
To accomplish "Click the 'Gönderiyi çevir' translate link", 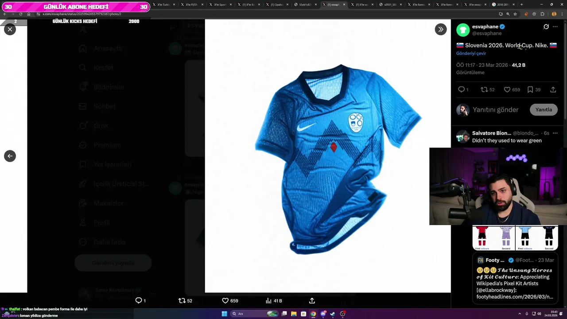I will (x=471, y=53).
